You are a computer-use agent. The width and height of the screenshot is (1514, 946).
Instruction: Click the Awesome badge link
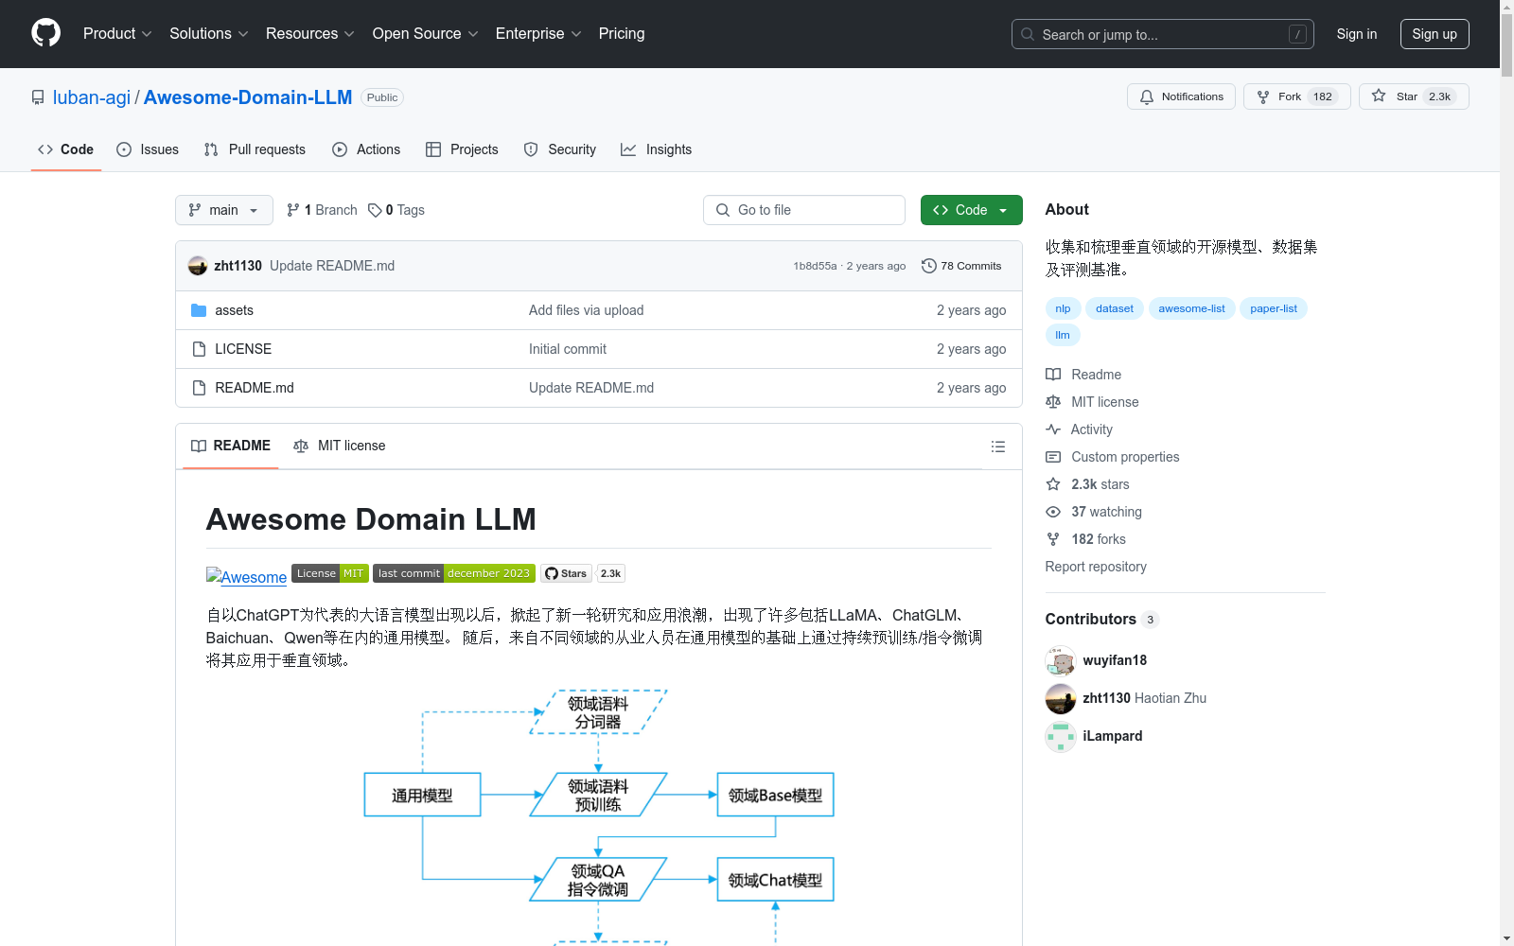246,576
